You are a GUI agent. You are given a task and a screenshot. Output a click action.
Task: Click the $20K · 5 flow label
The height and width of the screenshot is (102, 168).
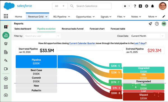click(115, 66)
